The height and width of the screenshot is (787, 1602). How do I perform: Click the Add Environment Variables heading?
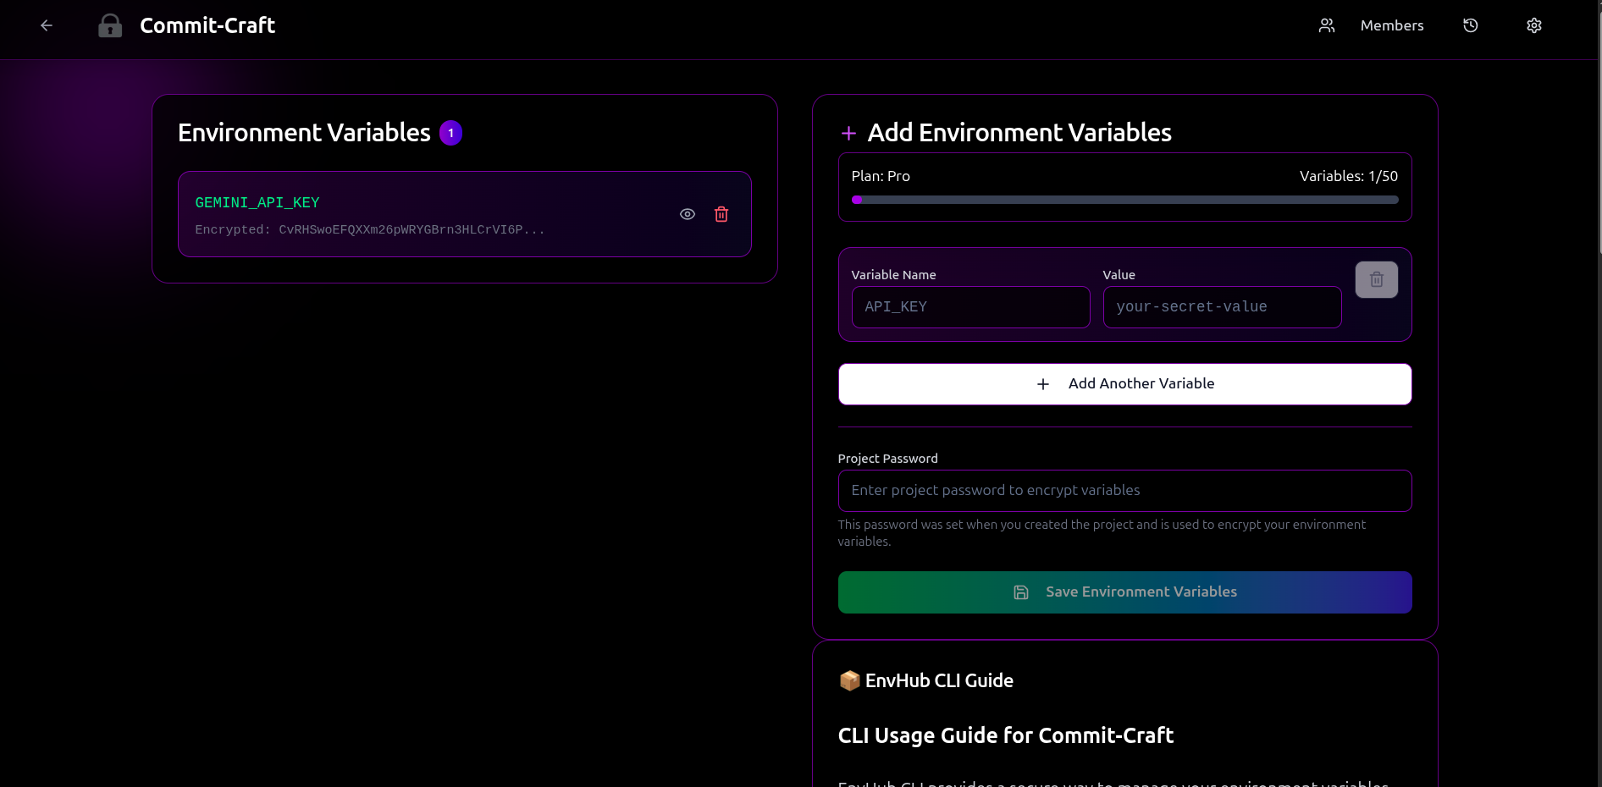pos(1019,133)
